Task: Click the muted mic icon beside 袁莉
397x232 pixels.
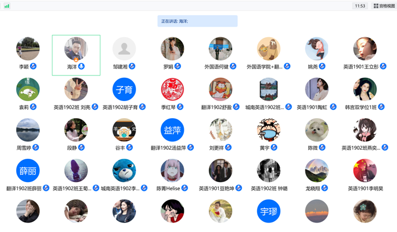Action: pos(33,107)
